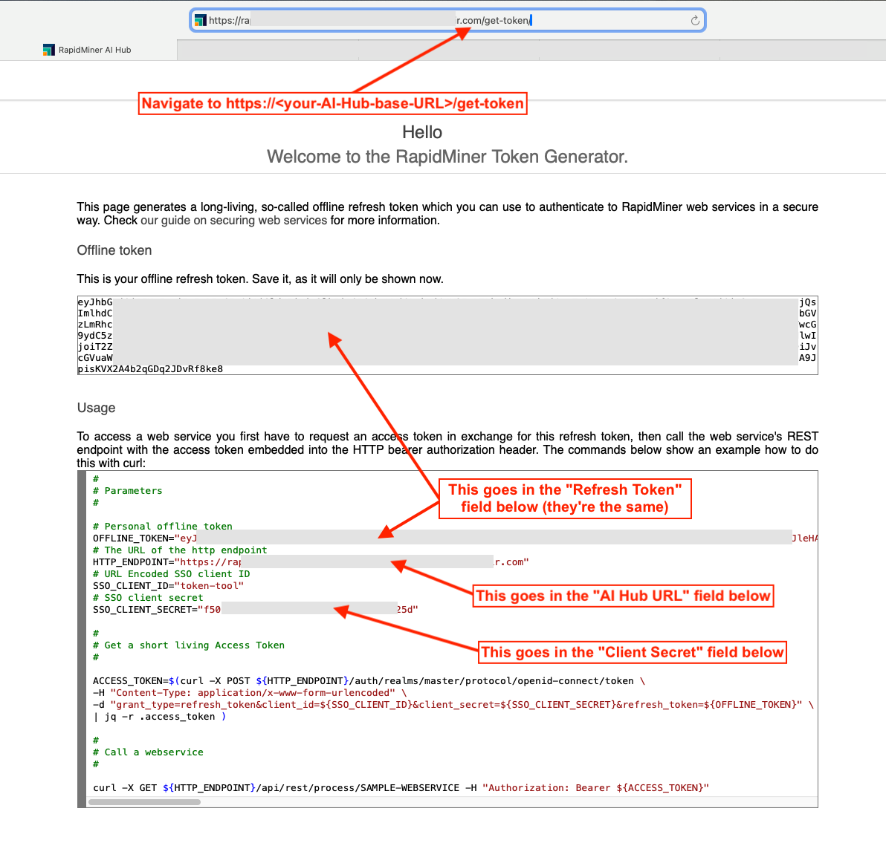Click the code block's horizontal scrollbar
This screenshot has height=843, width=886.
point(145,802)
